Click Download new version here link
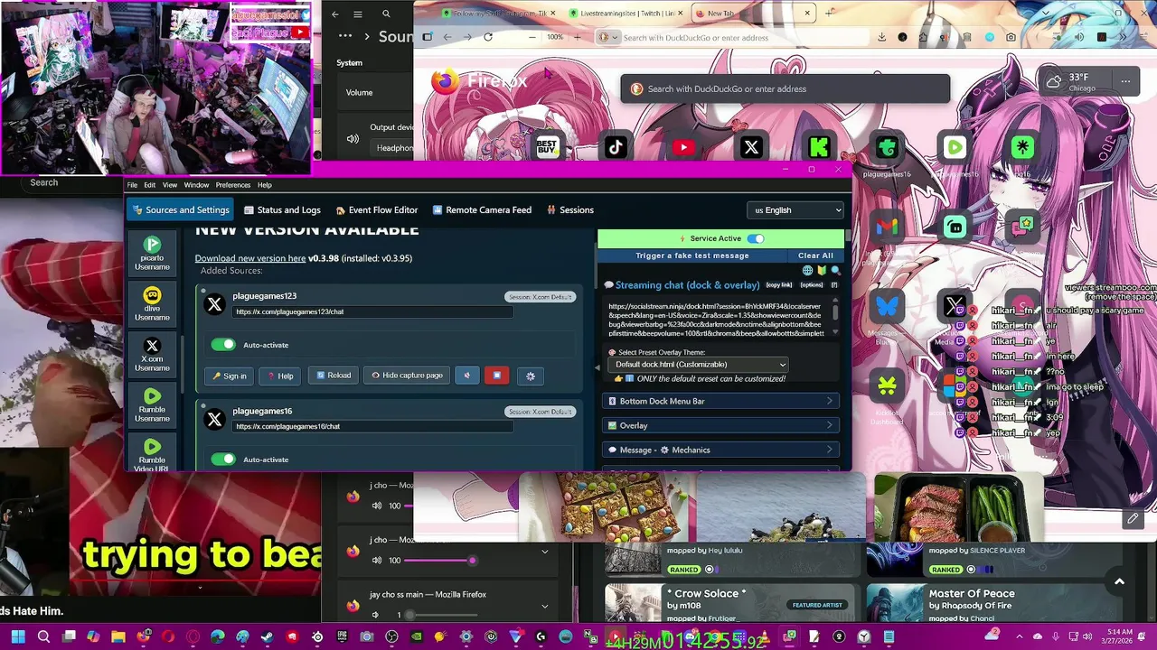 (x=250, y=258)
